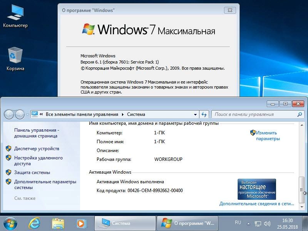Open Дополнительные параметры системы link
This screenshot has width=308, height=231.
tap(45, 184)
